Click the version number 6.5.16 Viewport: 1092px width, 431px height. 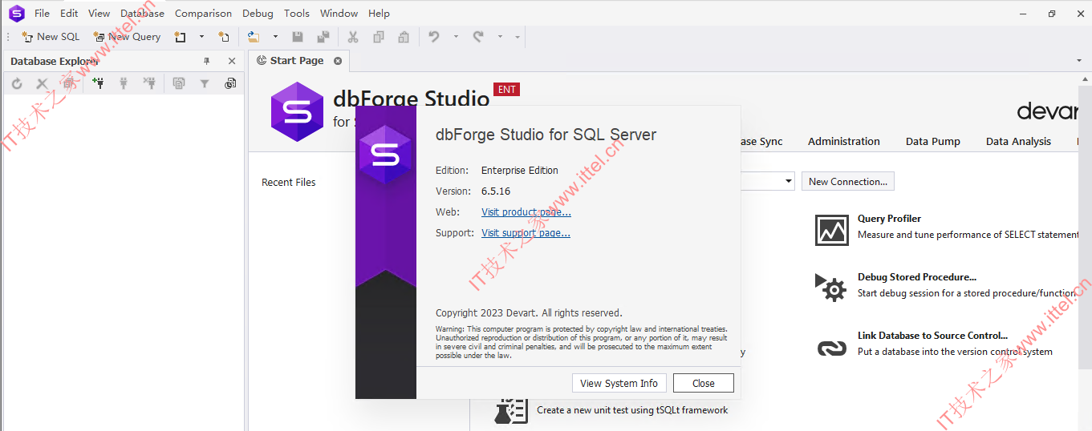tap(496, 191)
